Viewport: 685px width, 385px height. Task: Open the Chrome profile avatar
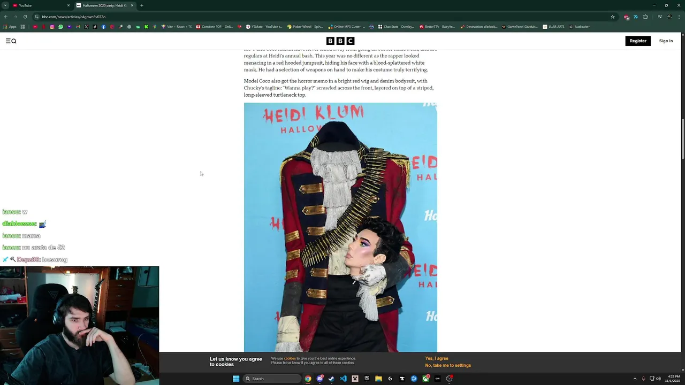click(669, 17)
